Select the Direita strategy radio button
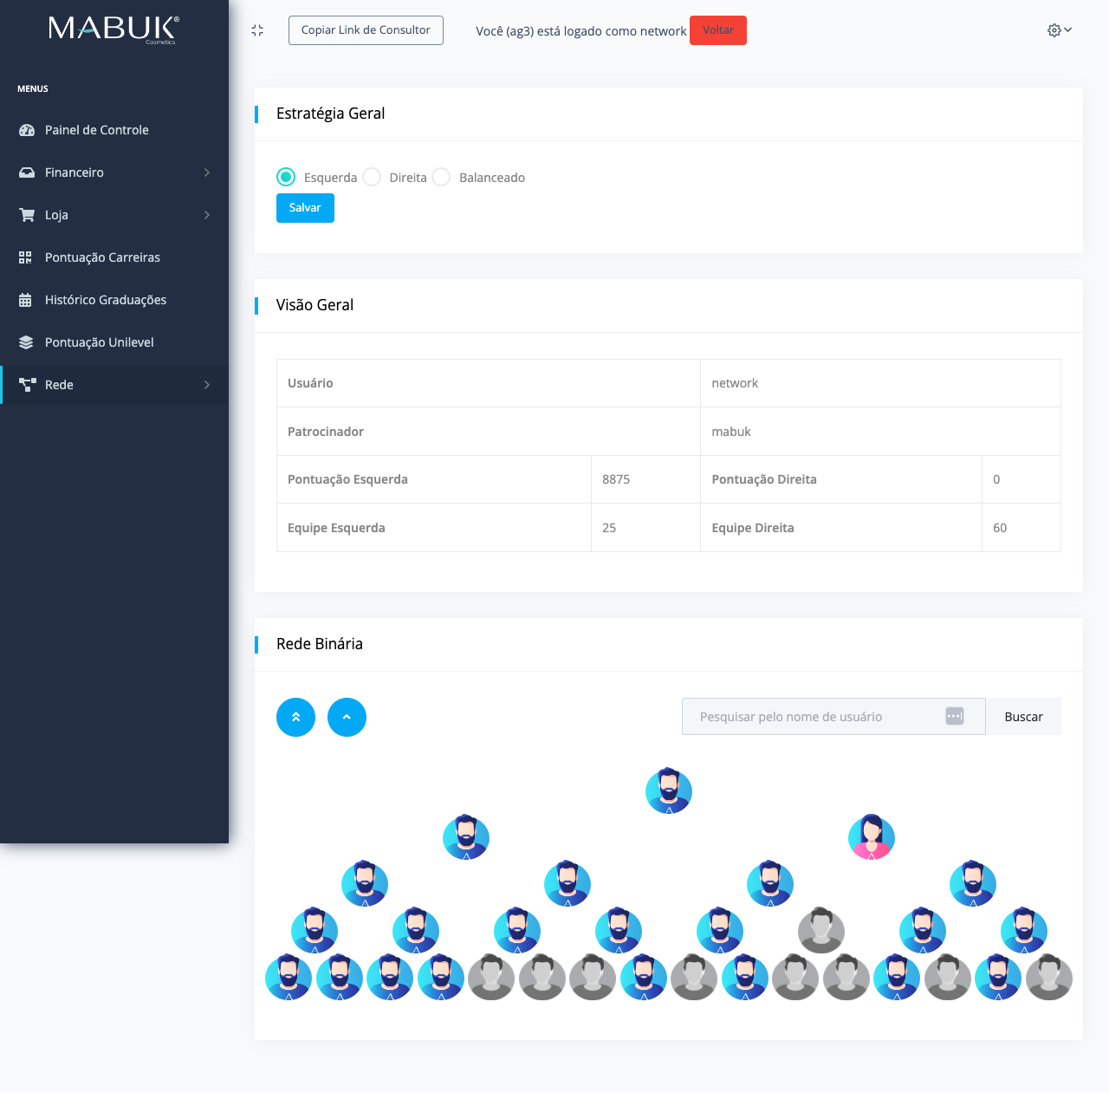The height and width of the screenshot is (1093, 1109). [x=372, y=177]
